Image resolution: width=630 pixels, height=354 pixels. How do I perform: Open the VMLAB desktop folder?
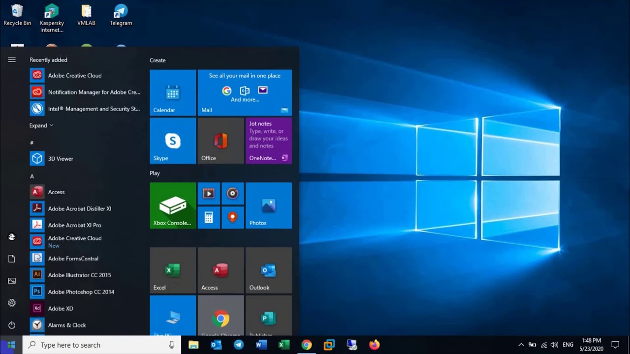tap(86, 15)
